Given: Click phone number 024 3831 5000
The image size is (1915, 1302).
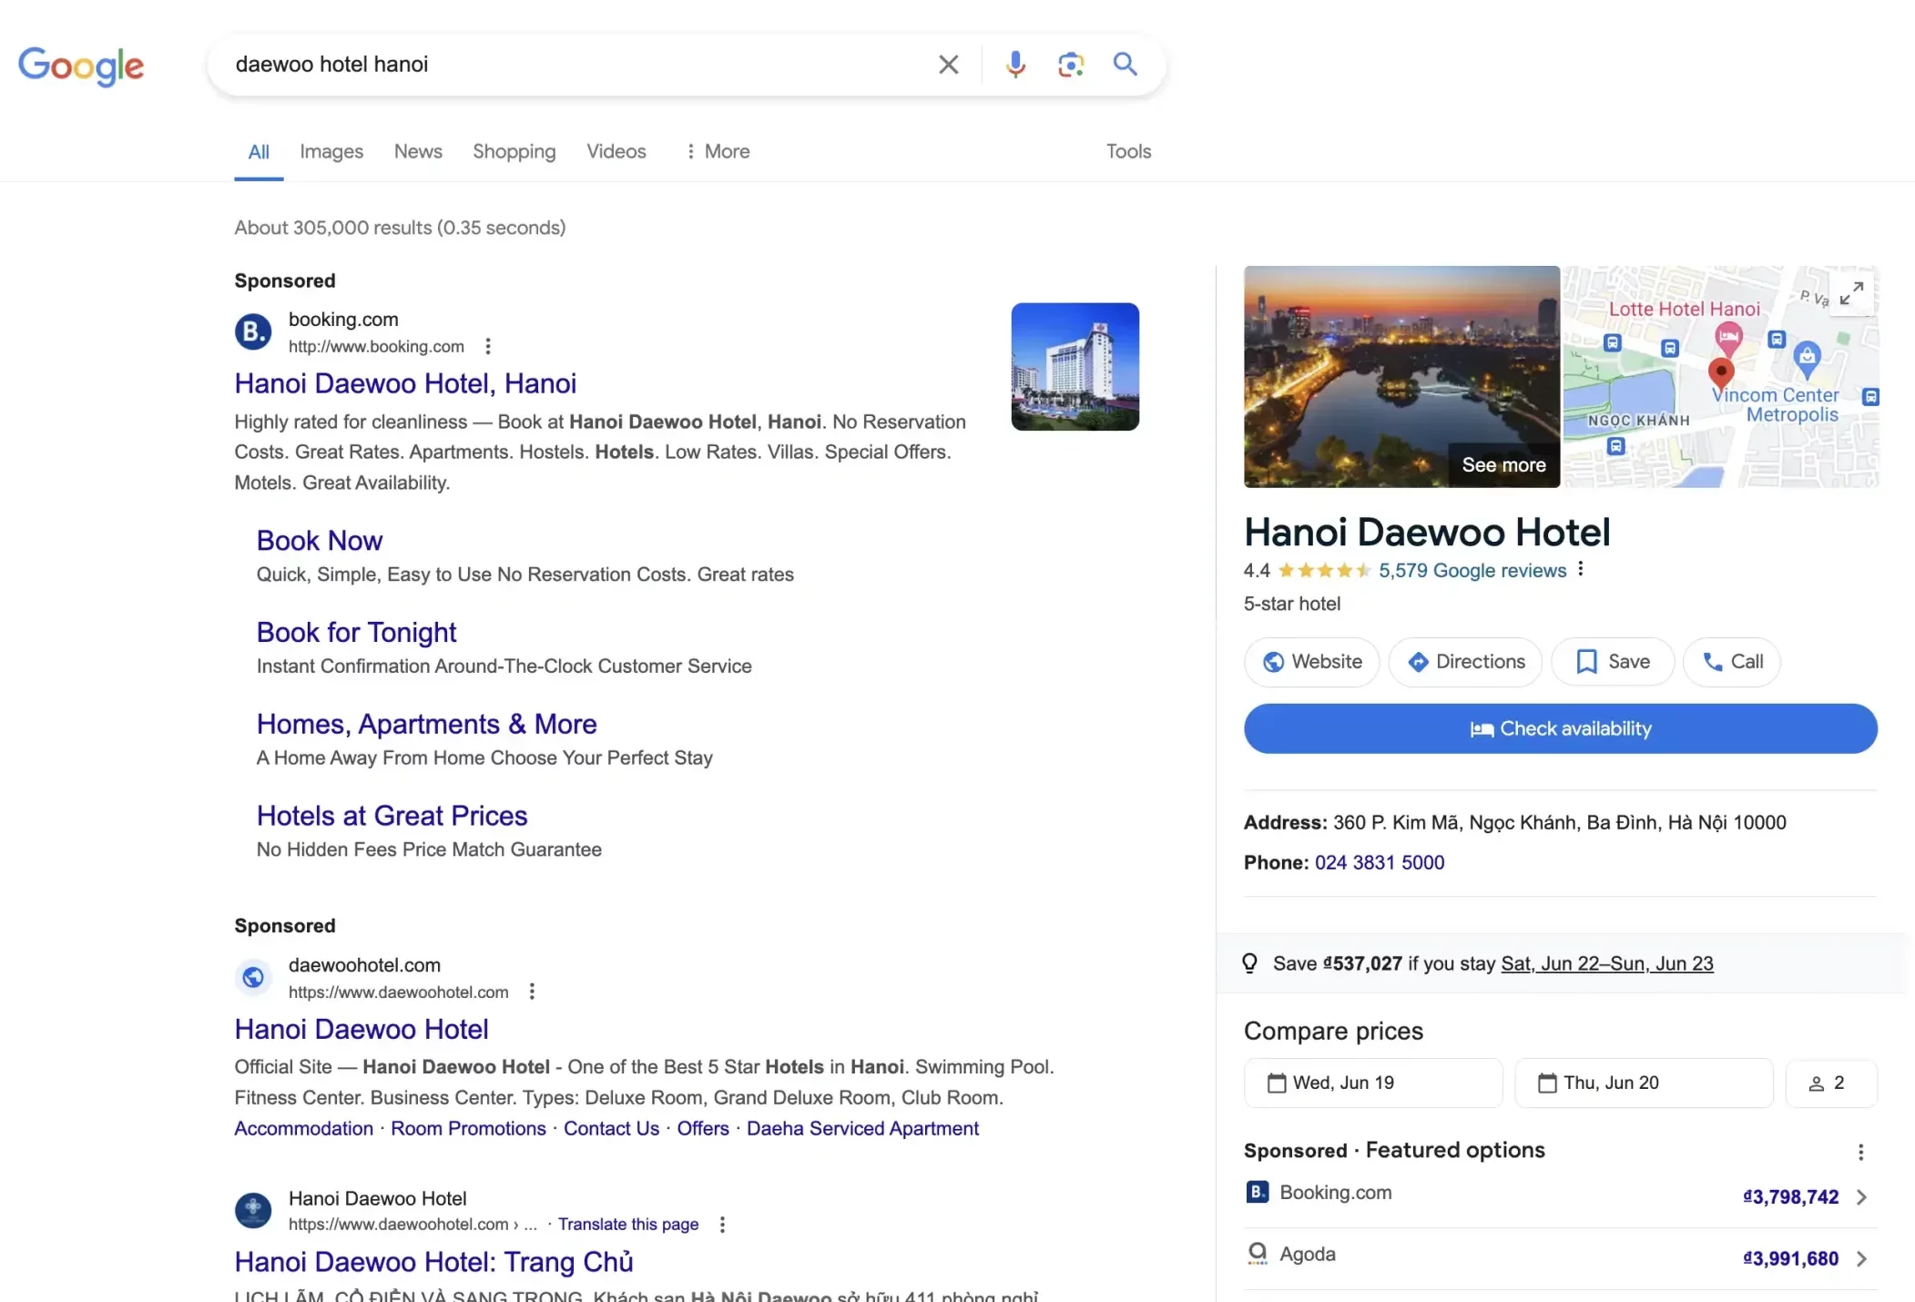Looking at the screenshot, I should (1380, 862).
